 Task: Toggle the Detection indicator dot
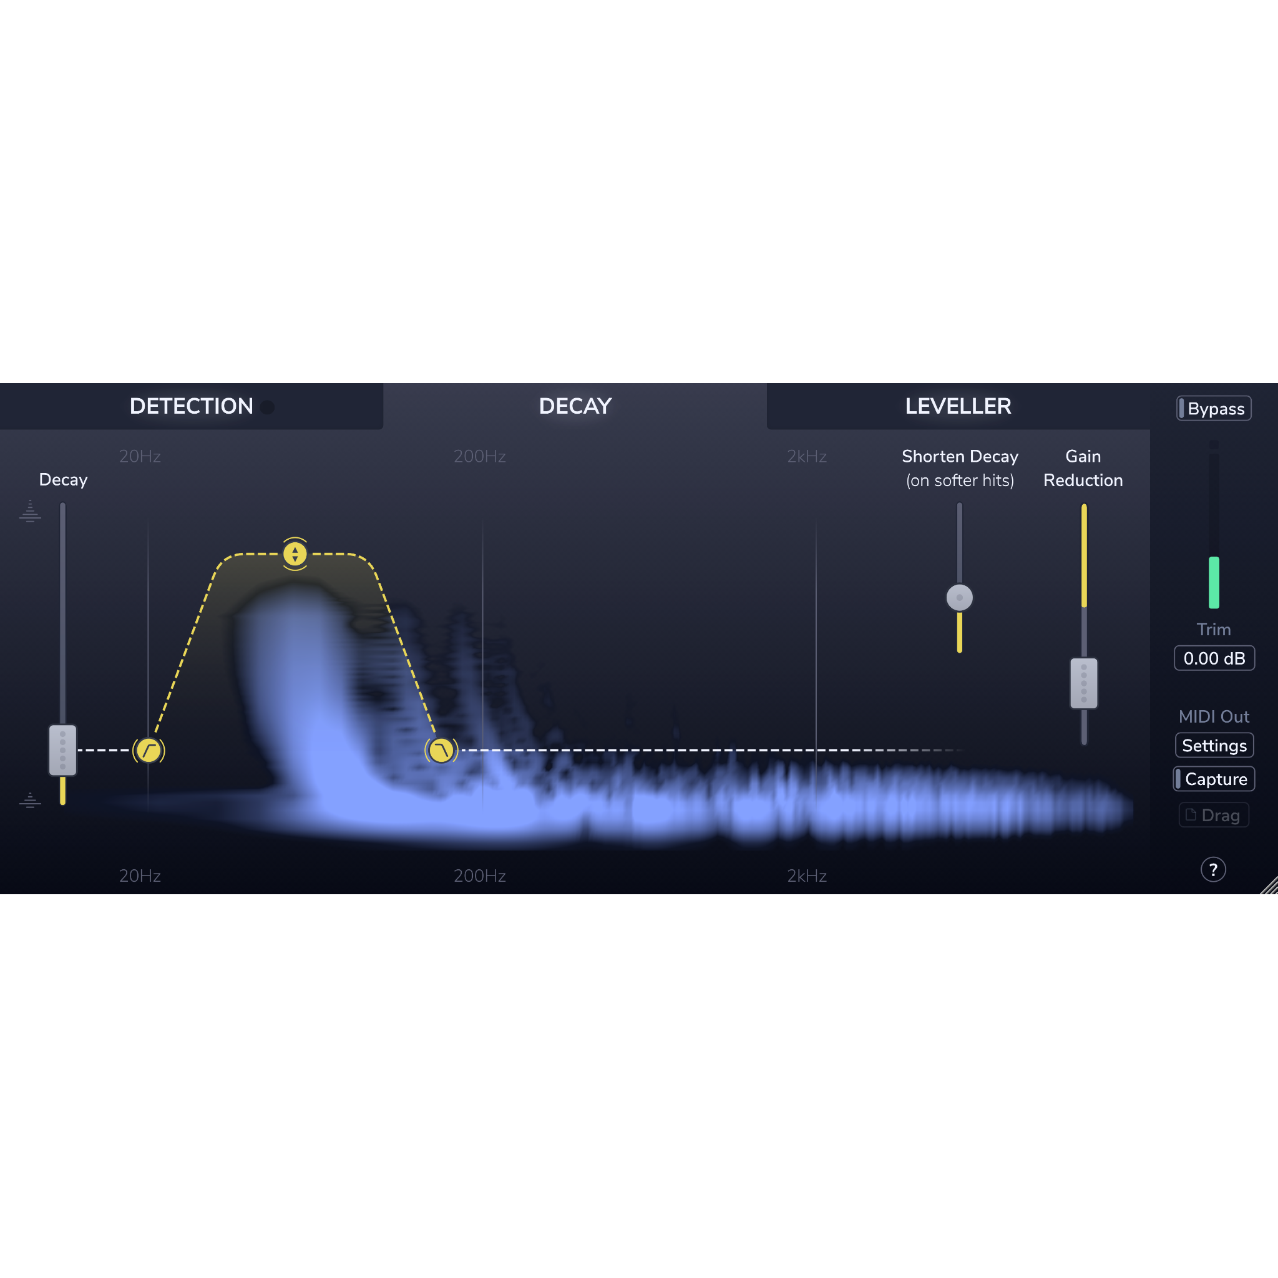click(x=267, y=407)
